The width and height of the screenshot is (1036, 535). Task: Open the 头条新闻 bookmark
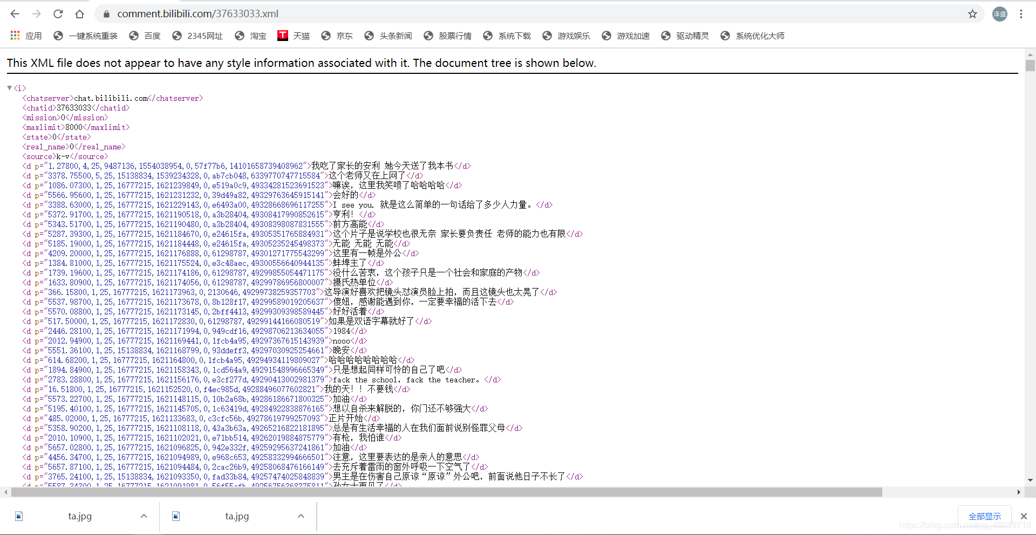tap(388, 36)
